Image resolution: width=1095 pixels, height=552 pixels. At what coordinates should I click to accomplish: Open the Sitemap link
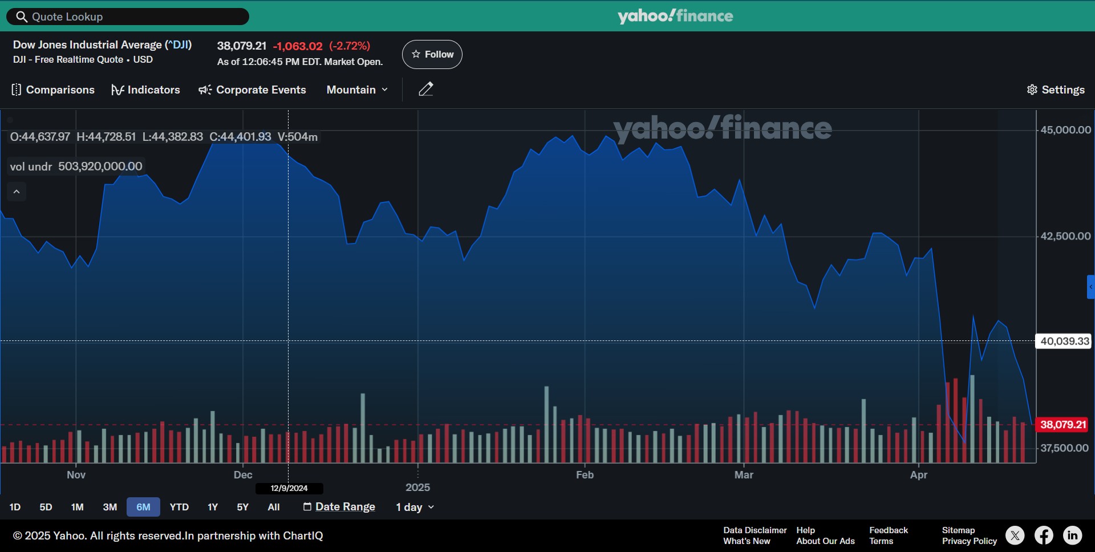coord(958,530)
